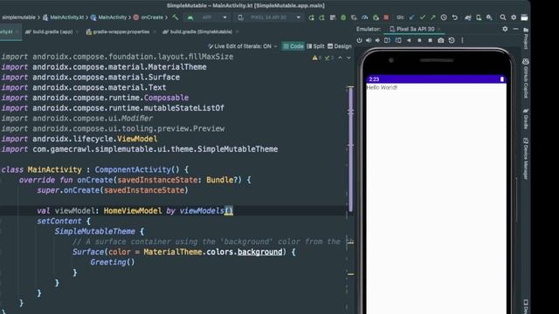559x314 pixels.
Task: Click MainActivity class breadcrumb
Action: click(x=108, y=17)
